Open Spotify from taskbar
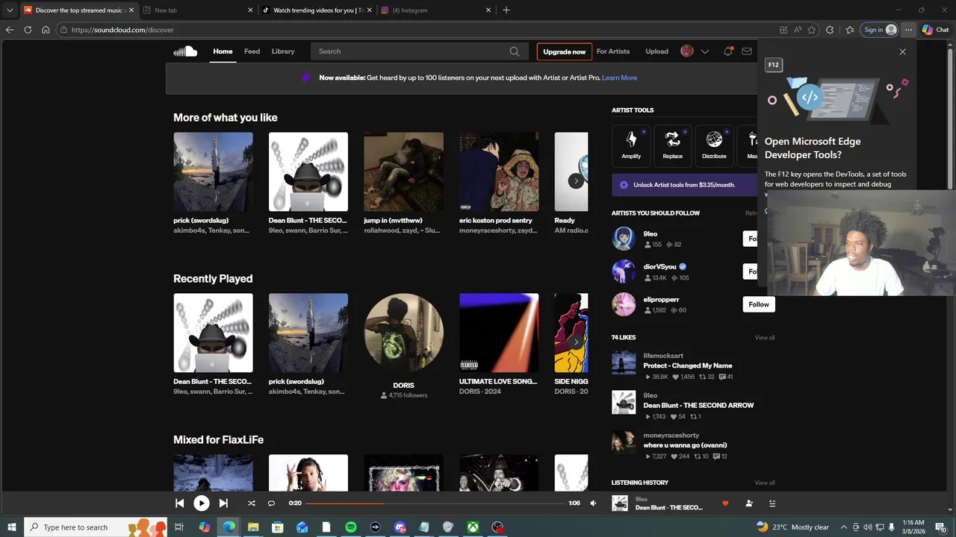The width and height of the screenshot is (956, 537). click(x=351, y=527)
